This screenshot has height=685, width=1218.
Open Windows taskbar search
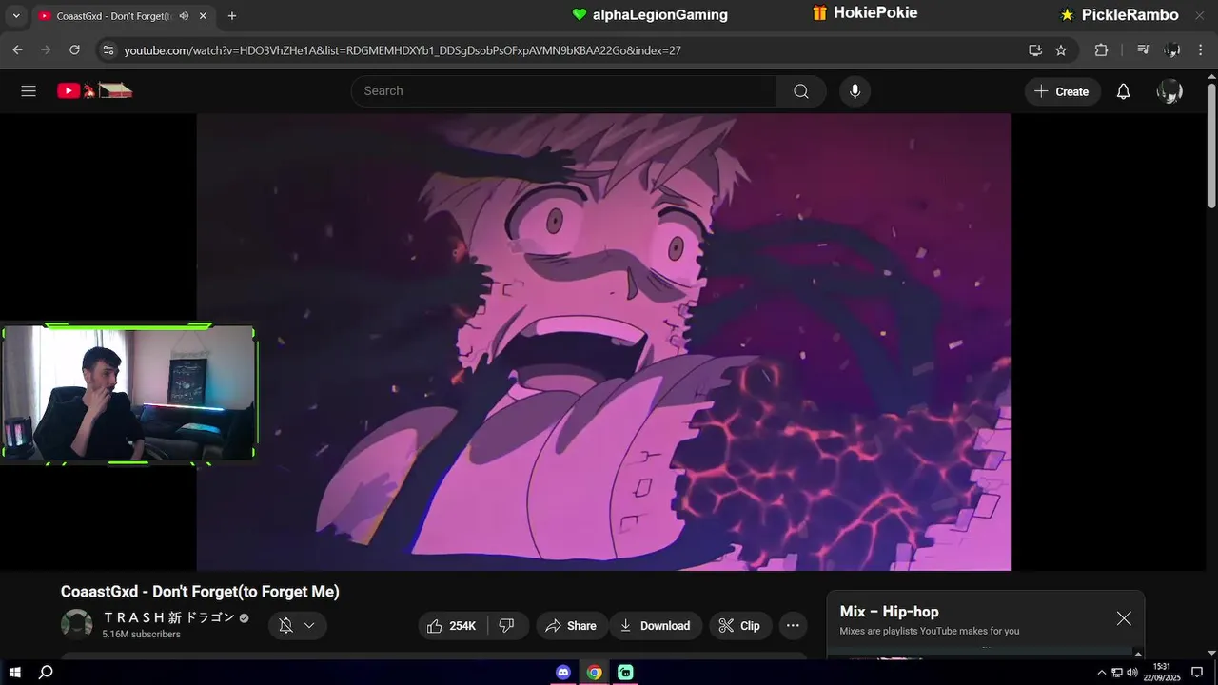[45, 673]
